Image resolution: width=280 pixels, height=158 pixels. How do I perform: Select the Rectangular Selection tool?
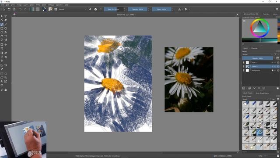[x=2, y=74]
